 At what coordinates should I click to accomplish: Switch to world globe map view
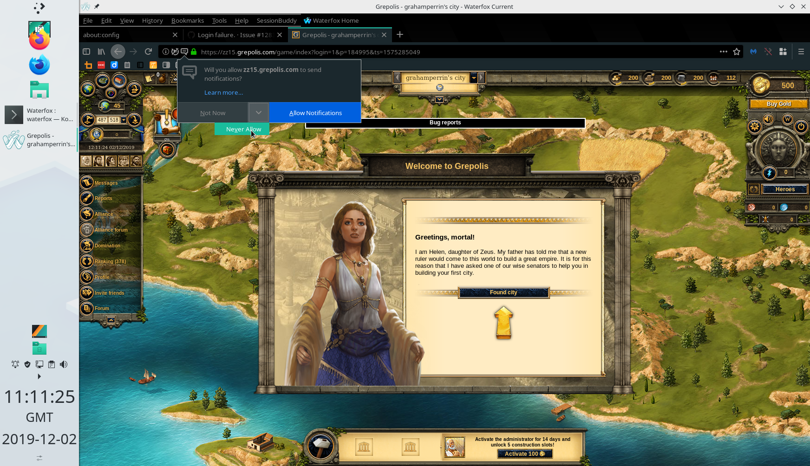point(88,89)
